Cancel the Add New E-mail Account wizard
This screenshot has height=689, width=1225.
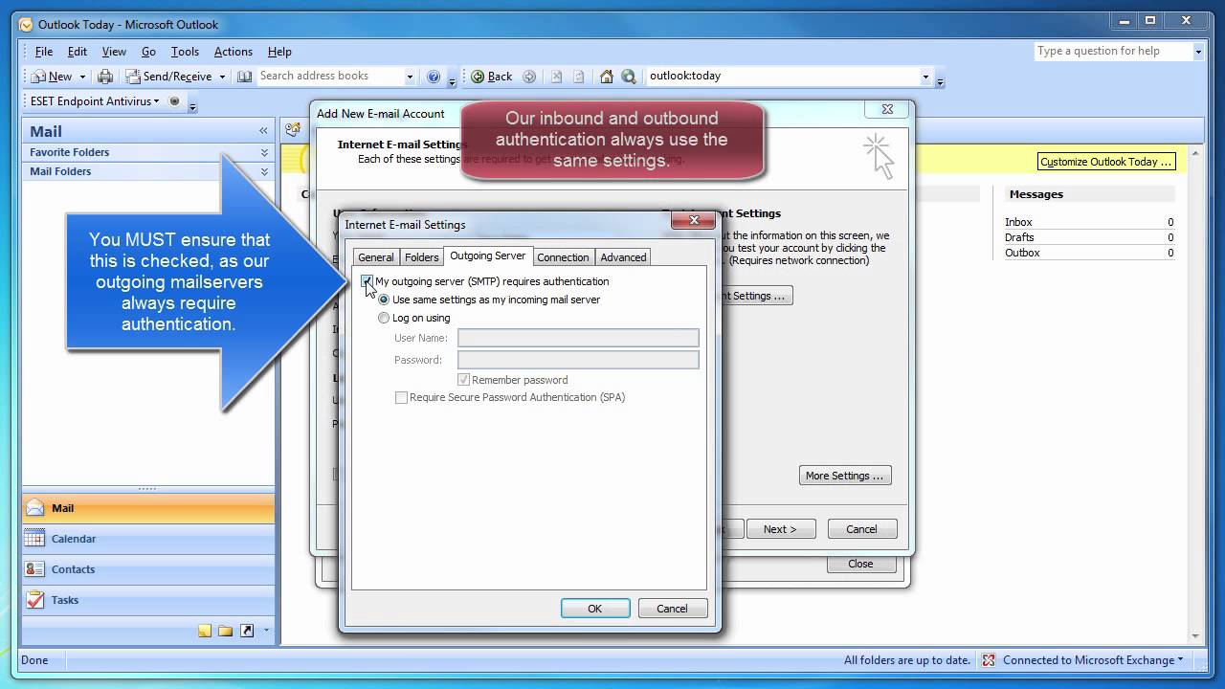click(x=861, y=529)
